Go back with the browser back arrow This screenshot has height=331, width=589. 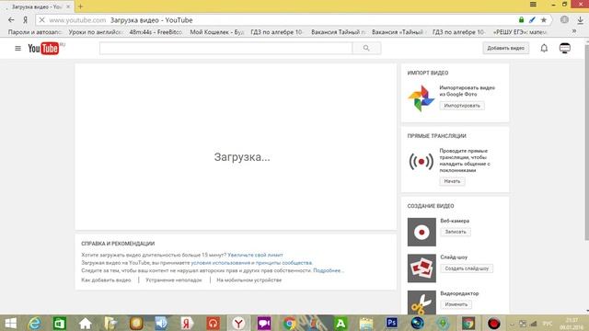pos(11,20)
